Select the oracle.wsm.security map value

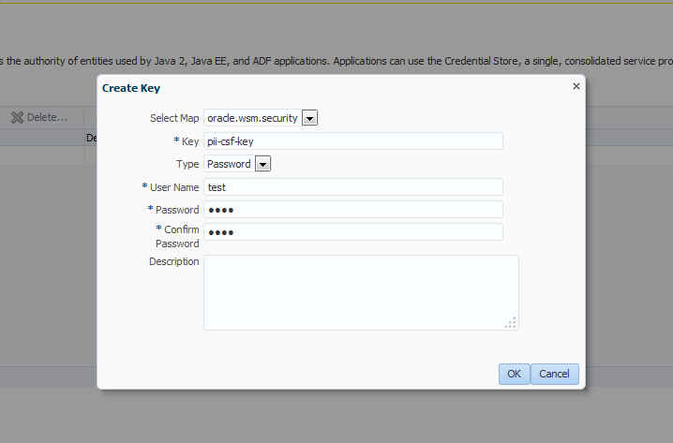pyautogui.click(x=252, y=118)
